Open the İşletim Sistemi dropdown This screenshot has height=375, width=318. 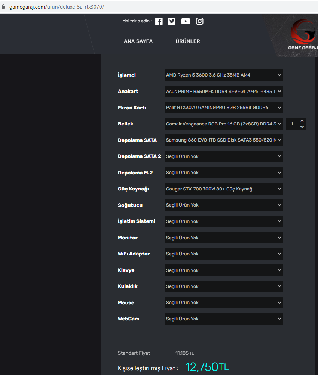tap(224, 221)
